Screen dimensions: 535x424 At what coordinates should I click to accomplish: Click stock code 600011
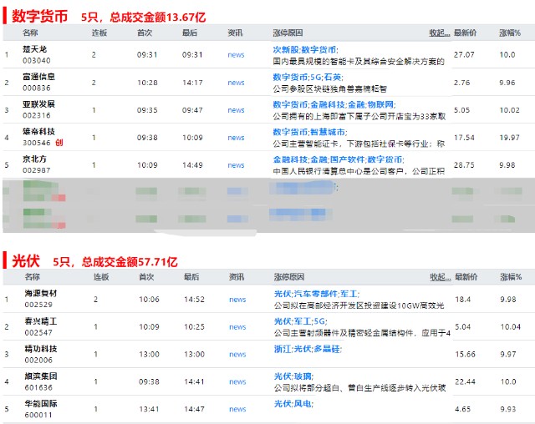(x=38, y=415)
